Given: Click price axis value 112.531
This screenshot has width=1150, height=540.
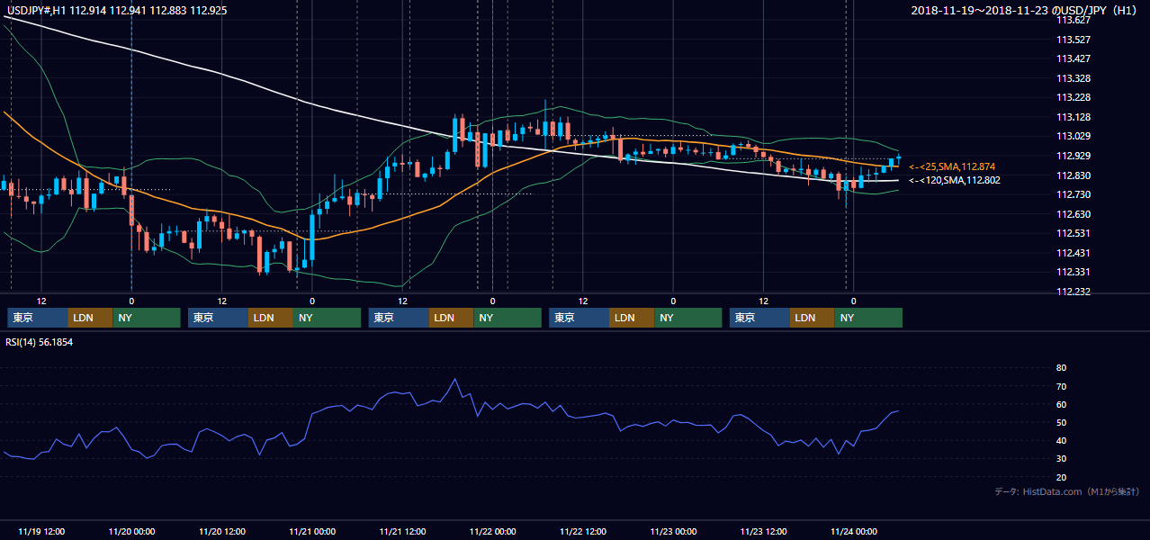Looking at the screenshot, I should [x=1073, y=233].
